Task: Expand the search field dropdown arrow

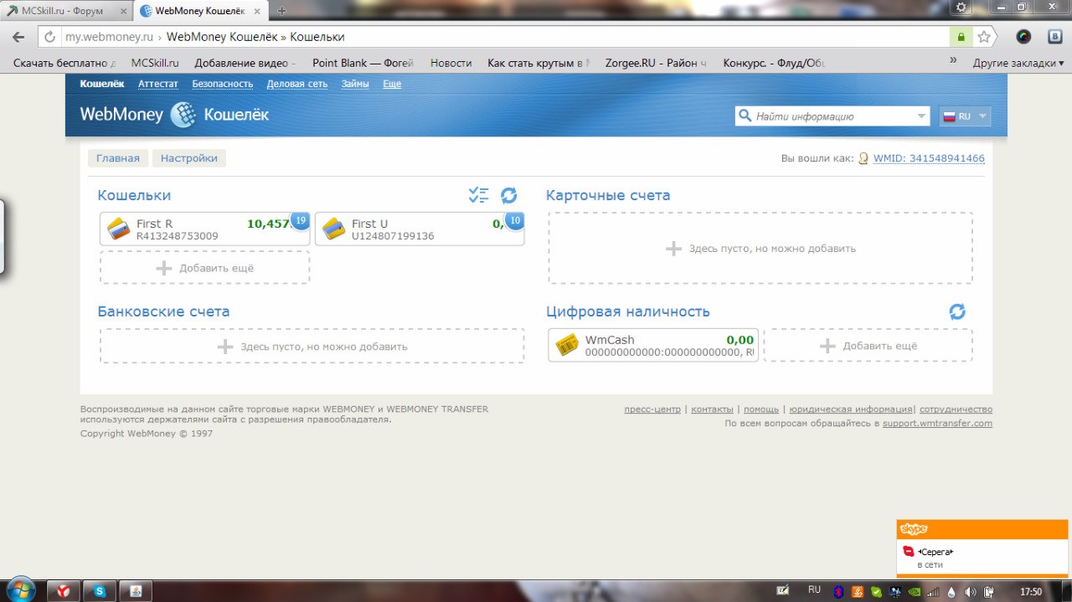Action: (922, 116)
